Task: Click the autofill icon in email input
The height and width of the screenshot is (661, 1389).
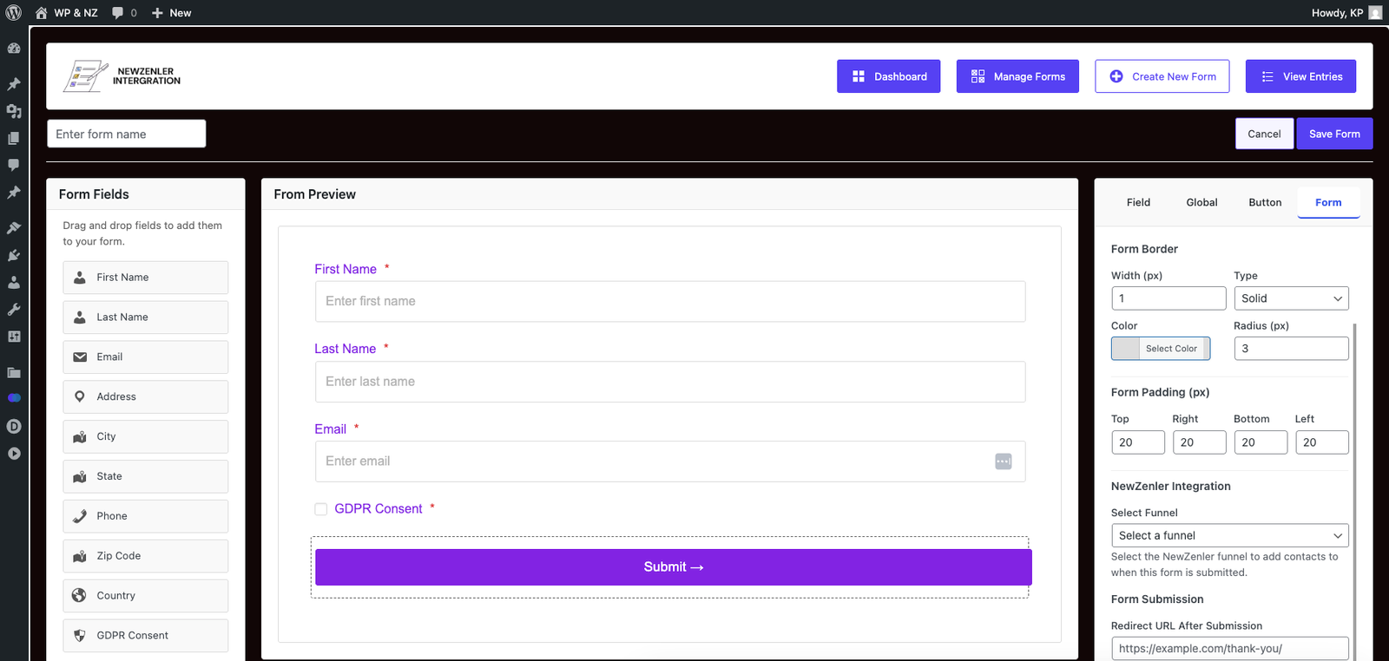Action: (x=1003, y=461)
